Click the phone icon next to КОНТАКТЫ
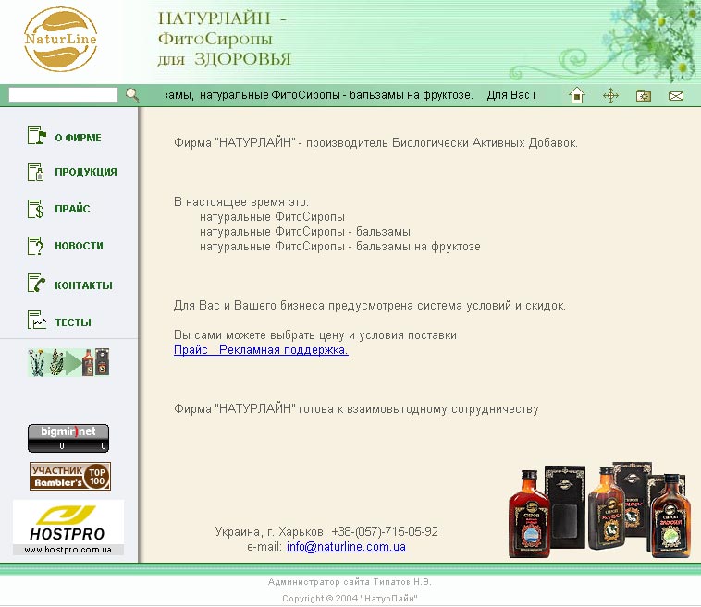Viewport: 701px width, 607px height. point(36,283)
